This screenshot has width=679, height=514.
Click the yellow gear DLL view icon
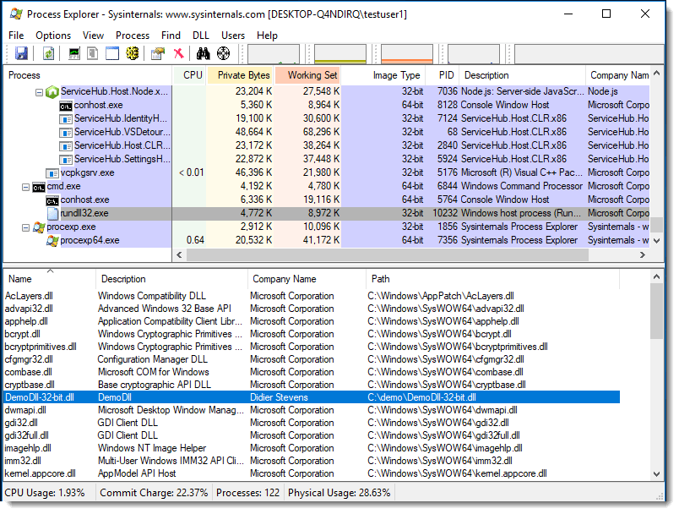(x=132, y=53)
